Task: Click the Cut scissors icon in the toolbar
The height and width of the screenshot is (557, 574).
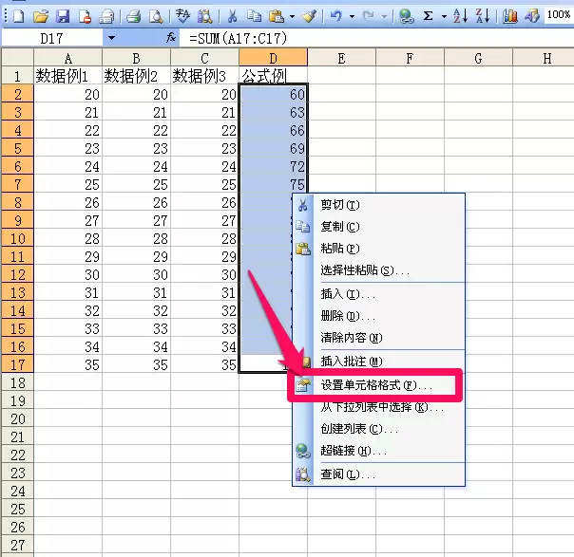Action: (231, 15)
